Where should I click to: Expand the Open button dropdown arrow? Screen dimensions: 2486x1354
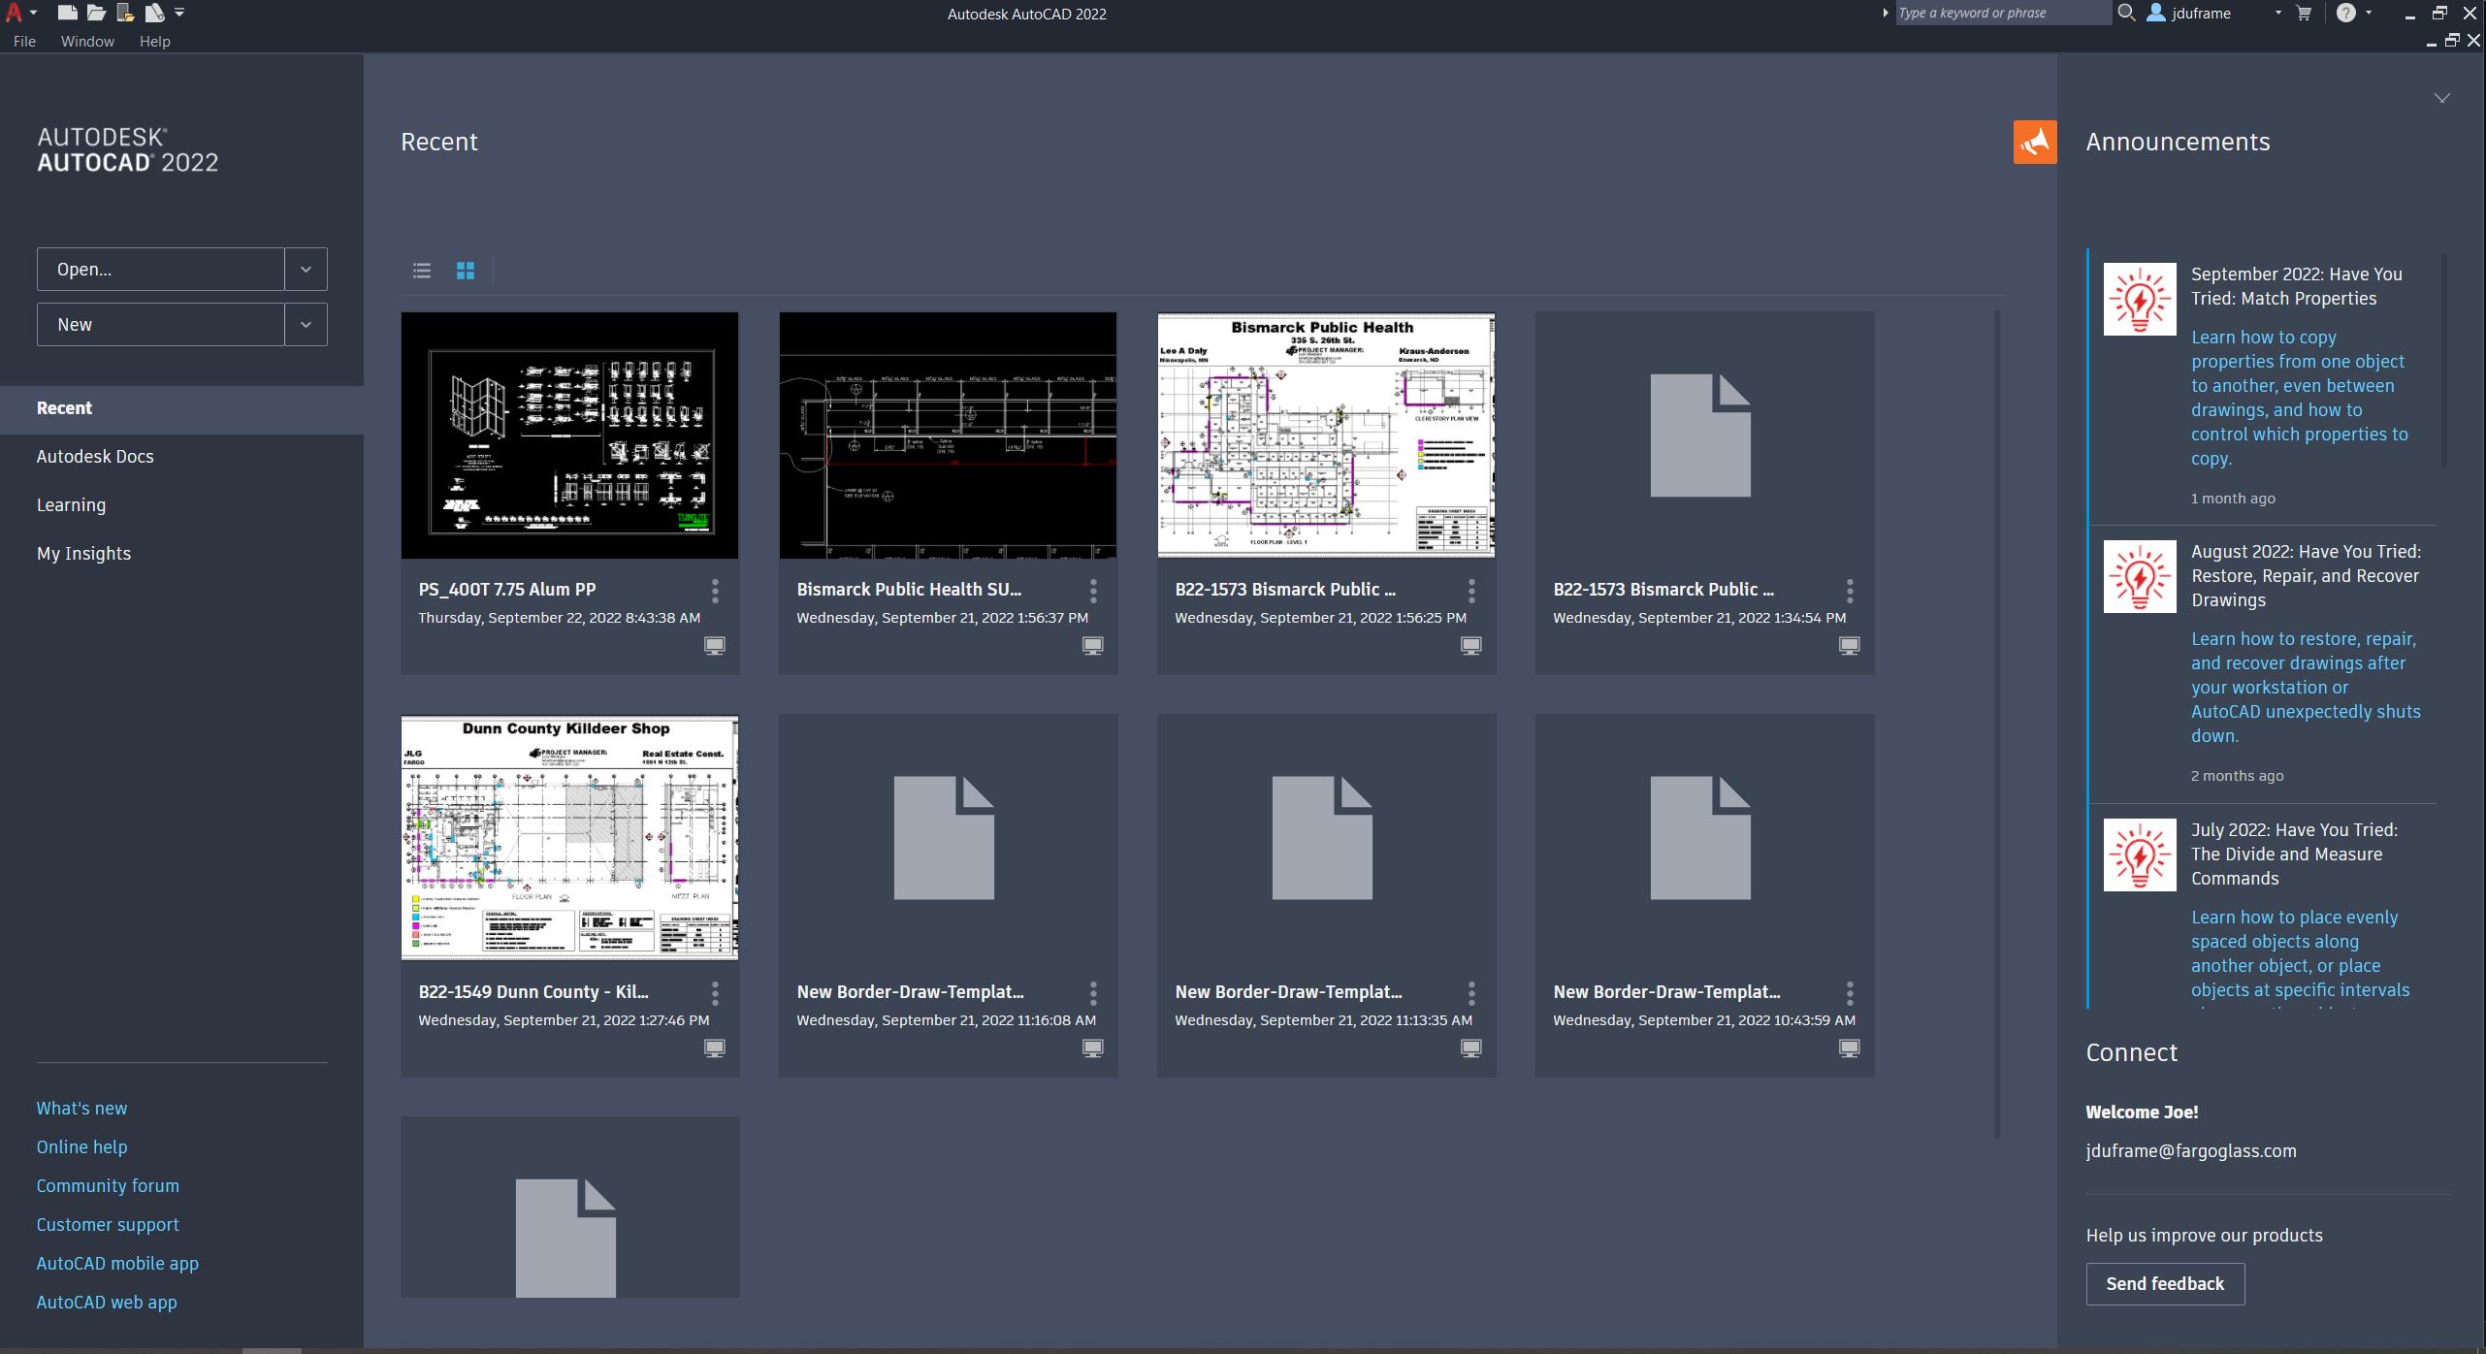[x=305, y=269]
